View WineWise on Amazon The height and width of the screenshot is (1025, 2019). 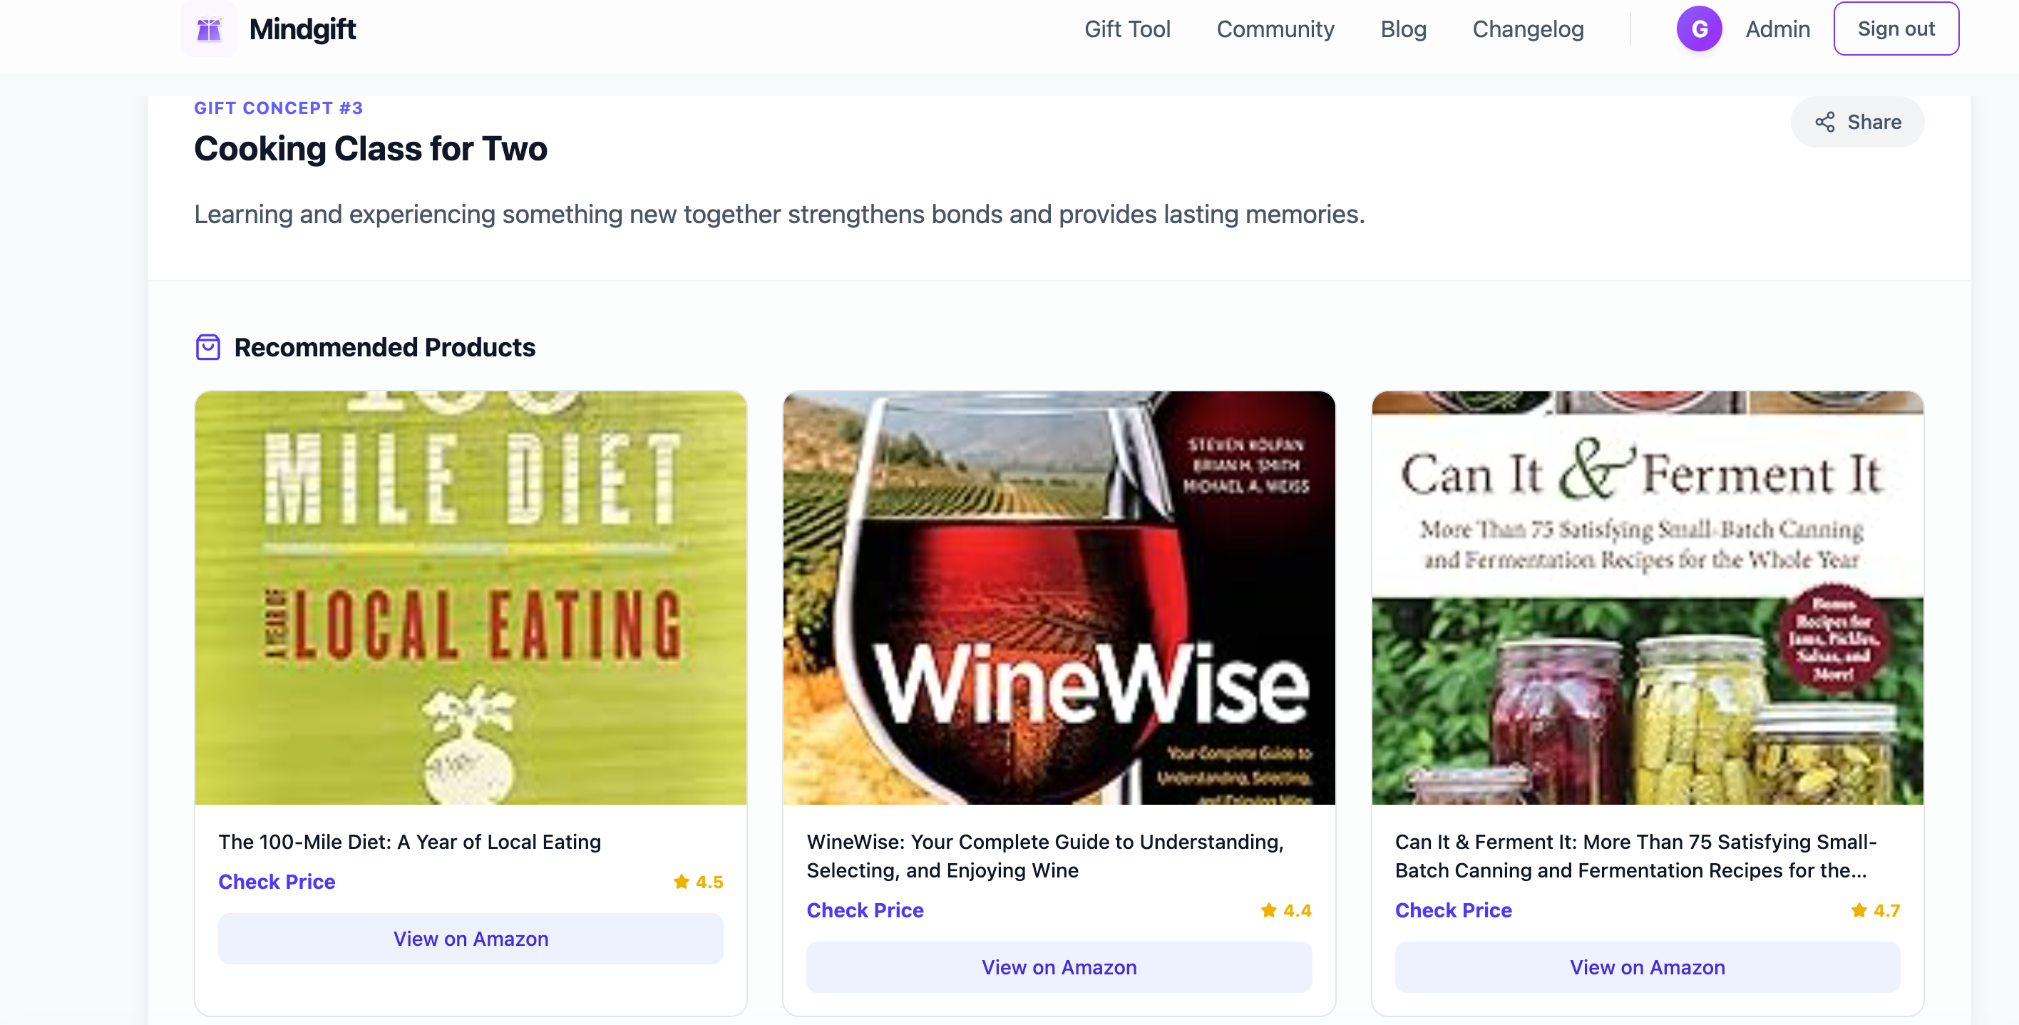[x=1059, y=967]
